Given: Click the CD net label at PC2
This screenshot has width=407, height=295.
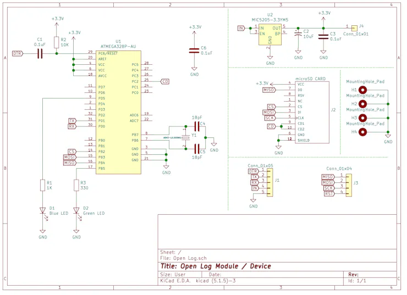Looking at the screenshot, I should (165, 81).
